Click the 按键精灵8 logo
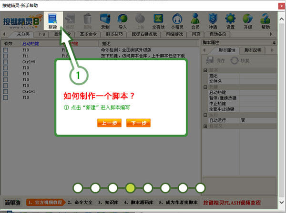The width and height of the screenshot is (286, 213). (22, 21)
